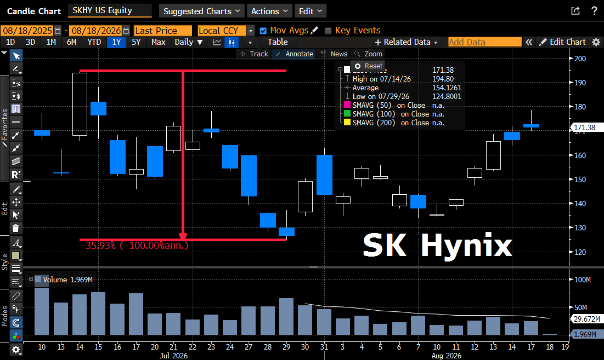Select the move annotation crosshair tool
This screenshot has width=604, height=360.
16,202
